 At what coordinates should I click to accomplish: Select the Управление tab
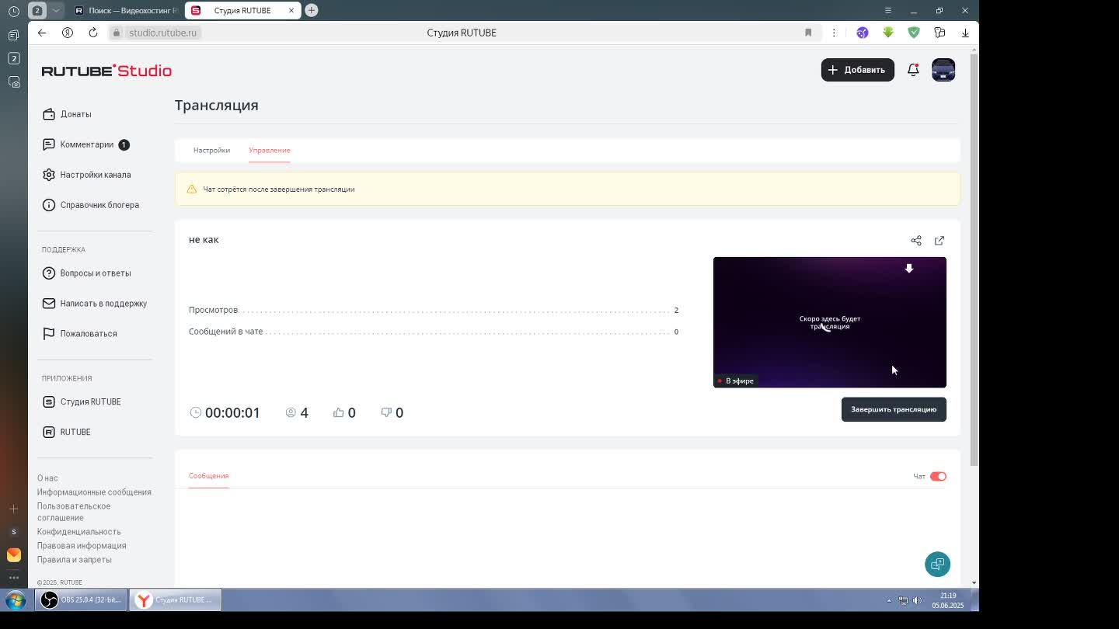click(x=270, y=151)
